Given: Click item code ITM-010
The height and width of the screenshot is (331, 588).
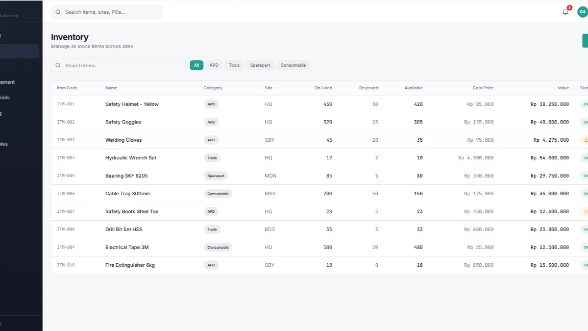Looking at the screenshot, I should [x=66, y=265].
